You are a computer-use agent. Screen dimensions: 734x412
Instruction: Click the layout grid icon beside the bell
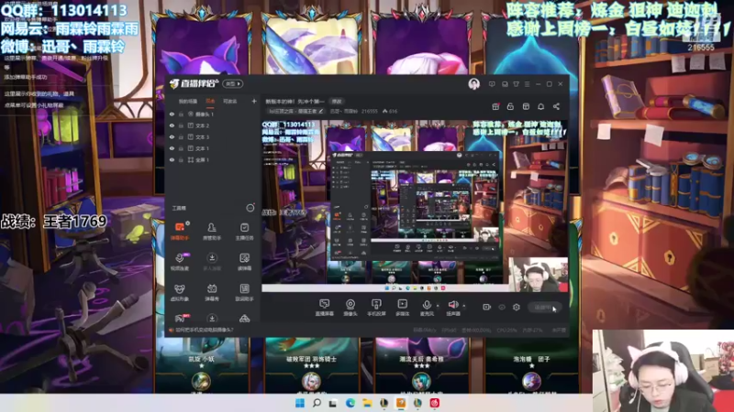[x=526, y=106]
